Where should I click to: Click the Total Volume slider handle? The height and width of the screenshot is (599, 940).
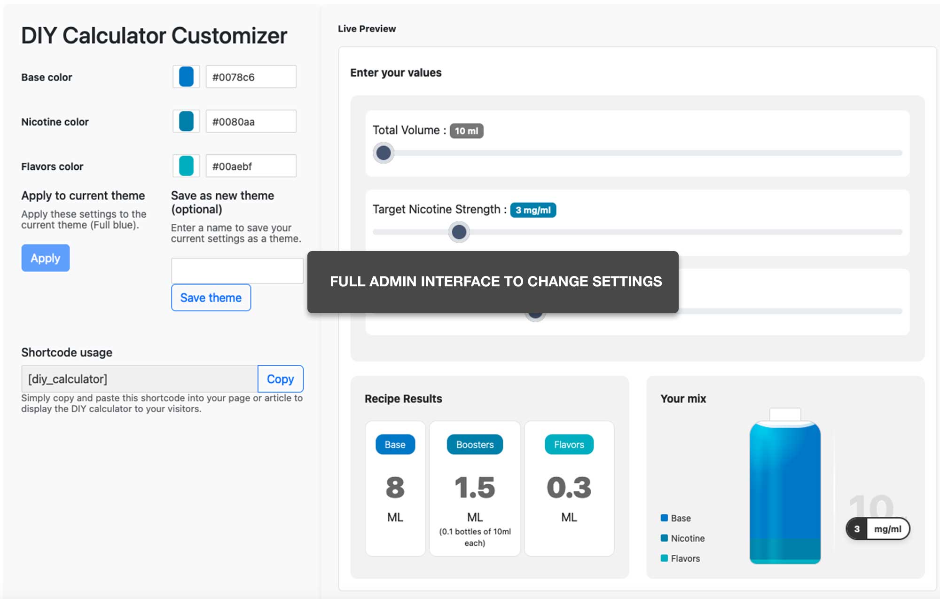click(x=384, y=153)
